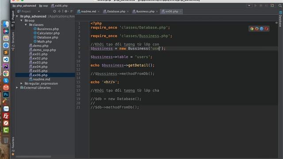Open Photoshop from the Dock
283x159 pixels.
6,95
